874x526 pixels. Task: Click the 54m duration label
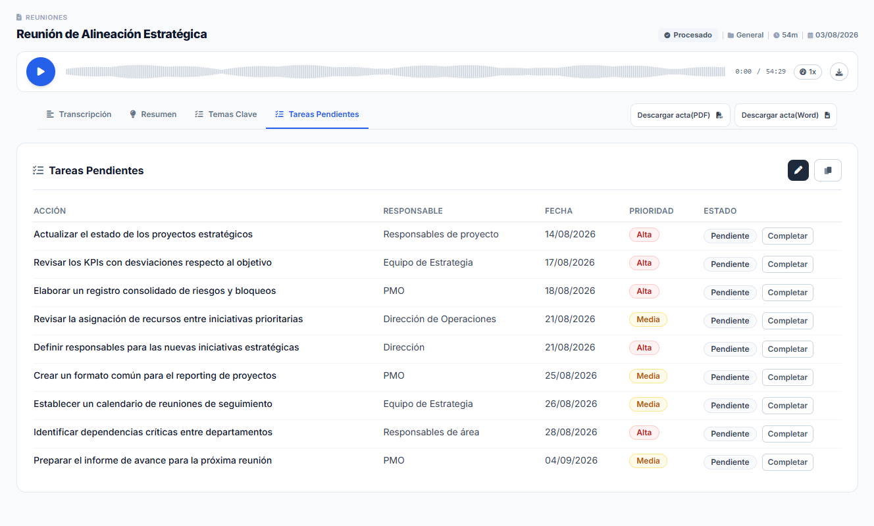click(x=786, y=35)
